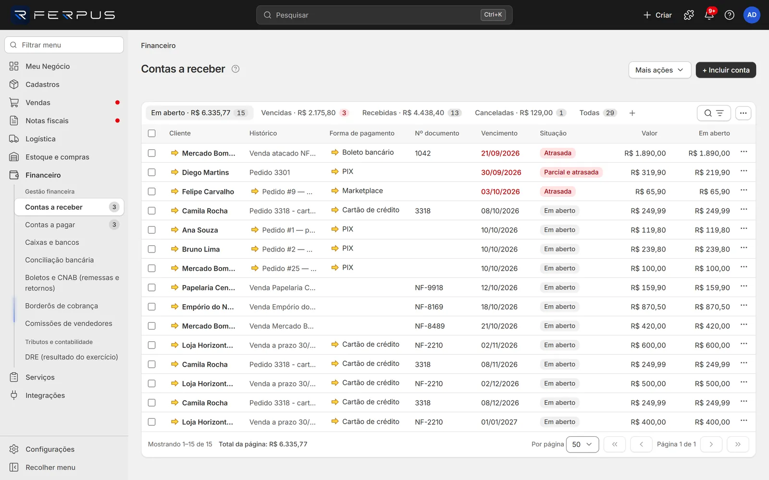The height and width of the screenshot is (480, 769).
Task: Open the integrations puzzle icon in top bar
Action: point(689,15)
